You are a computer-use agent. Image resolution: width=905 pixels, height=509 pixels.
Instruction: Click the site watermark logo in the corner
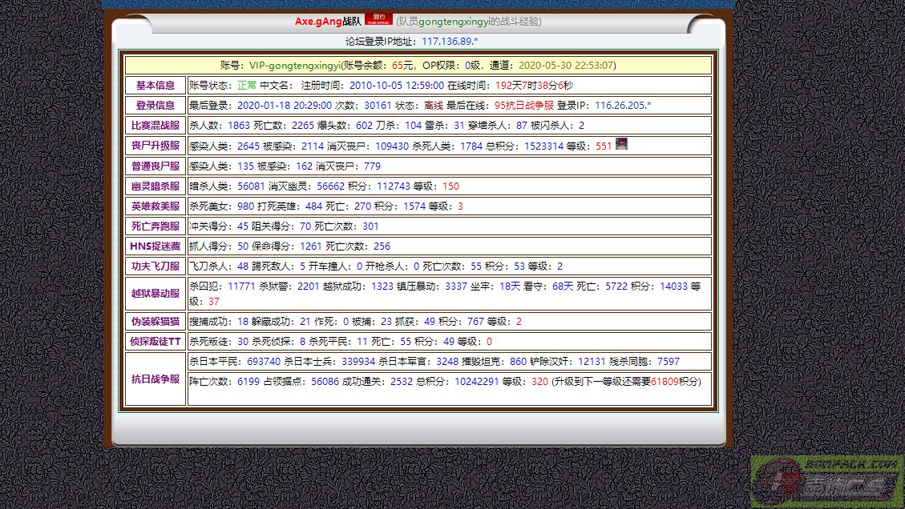click(827, 482)
